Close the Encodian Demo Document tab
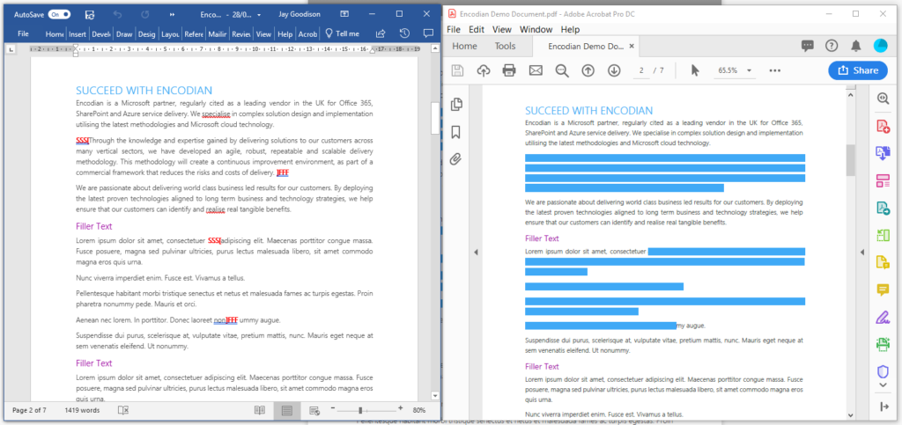 (632, 46)
